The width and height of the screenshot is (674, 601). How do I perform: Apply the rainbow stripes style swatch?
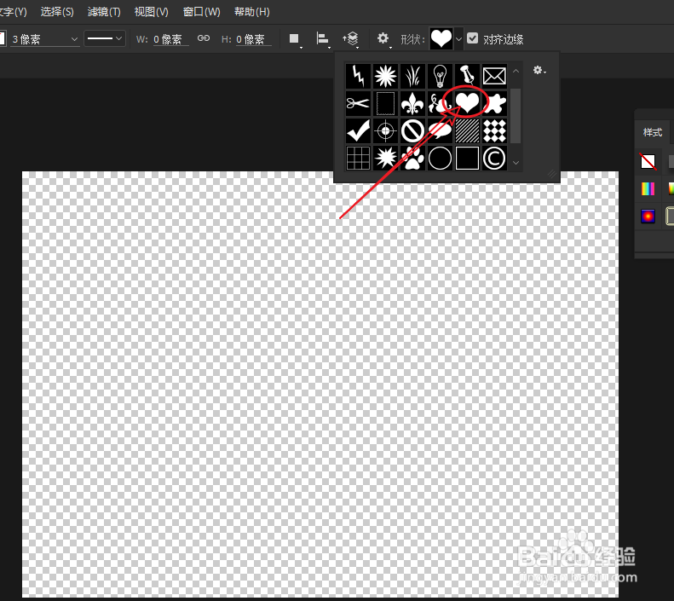pyautogui.click(x=648, y=188)
